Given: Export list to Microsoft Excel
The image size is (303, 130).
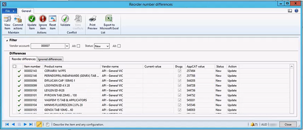Looking at the screenshot, I should coord(109,23).
